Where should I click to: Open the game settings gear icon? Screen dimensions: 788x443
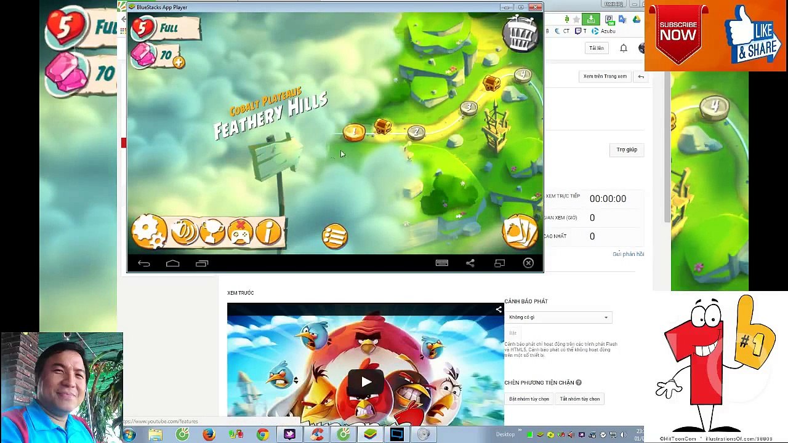[149, 232]
